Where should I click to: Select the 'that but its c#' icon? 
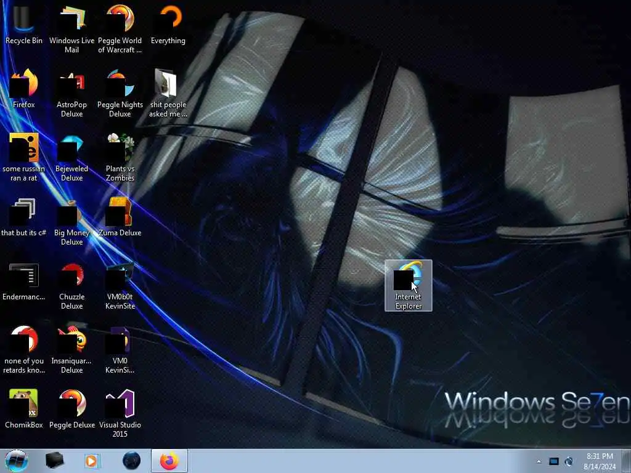pos(24,217)
